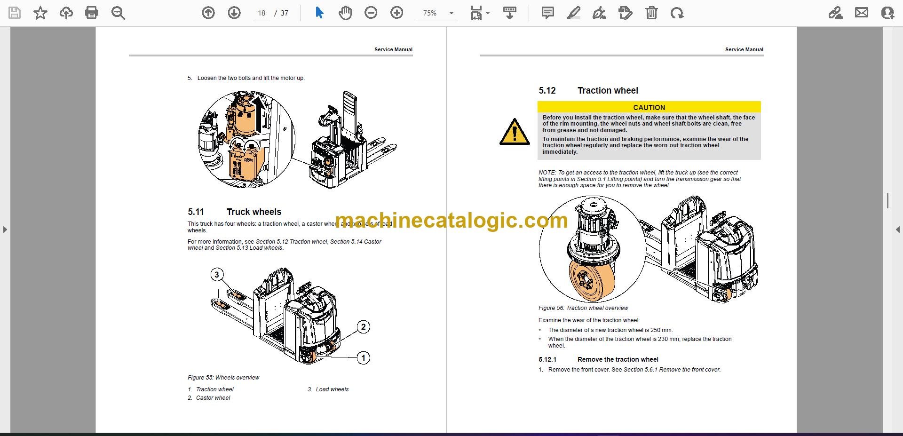Open the account sign-in icon
The width and height of the screenshot is (903, 436).
pos(887,13)
